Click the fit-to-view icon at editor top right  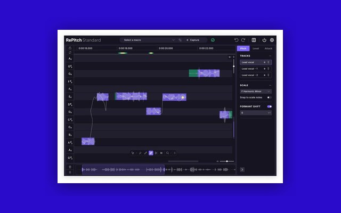pyautogui.click(x=230, y=57)
